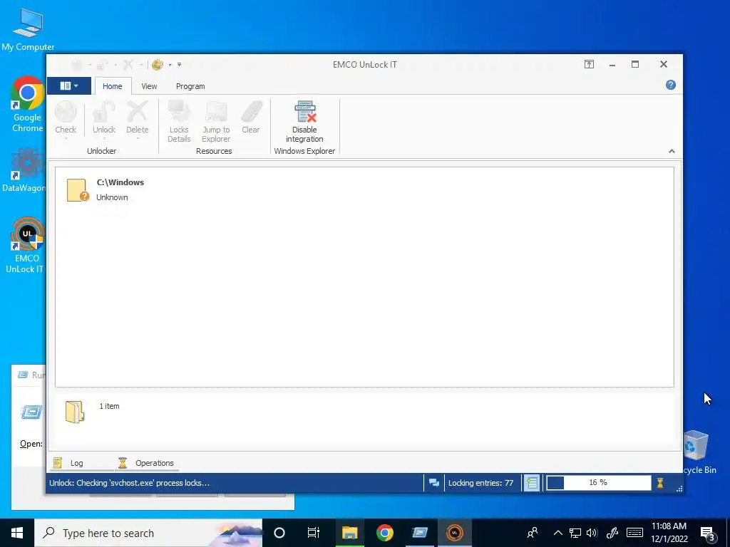Screen dimensions: 730x547
Task: Click the 16 % progress bar
Action: (598, 483)
